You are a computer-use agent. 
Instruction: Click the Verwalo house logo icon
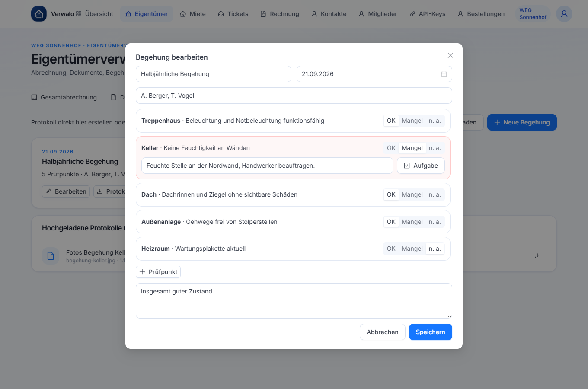click(39, 14)
